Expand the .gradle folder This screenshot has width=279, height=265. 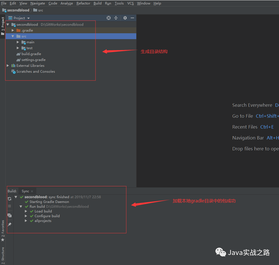tap(13, 30)
